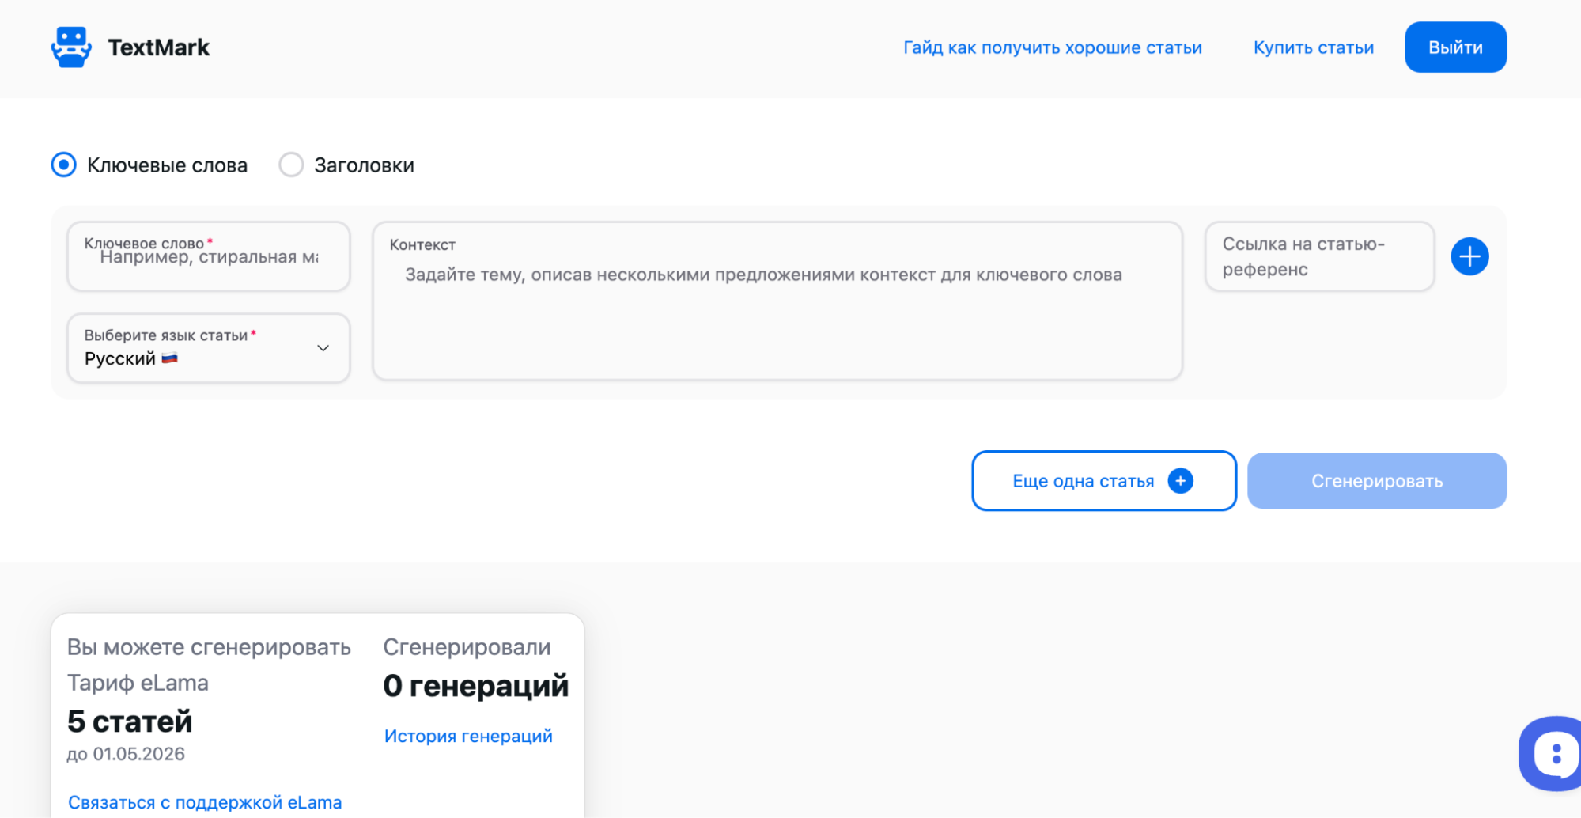The width and height of the screenshot is (1581, 818).
Task: Switch to the Заголовки mode
Action: coord(290,165)
